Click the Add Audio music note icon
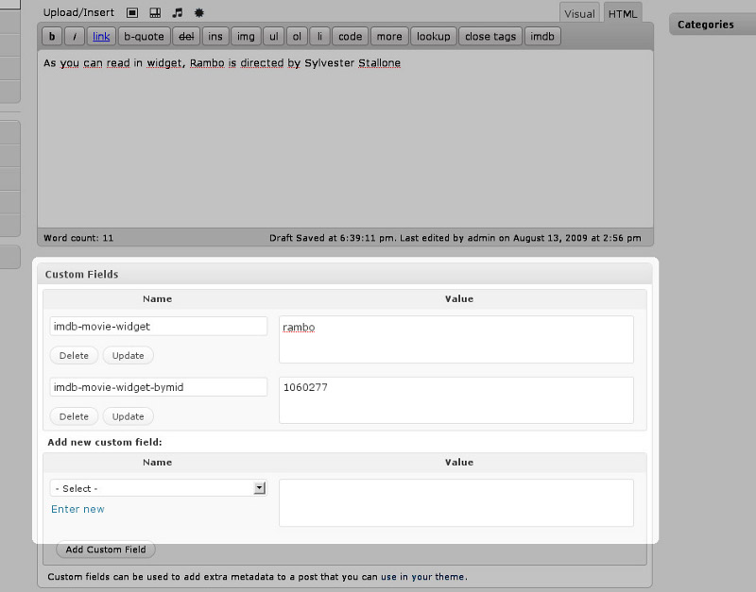The height and width of the screenshot is (592, 756). (x=178, y=13)
